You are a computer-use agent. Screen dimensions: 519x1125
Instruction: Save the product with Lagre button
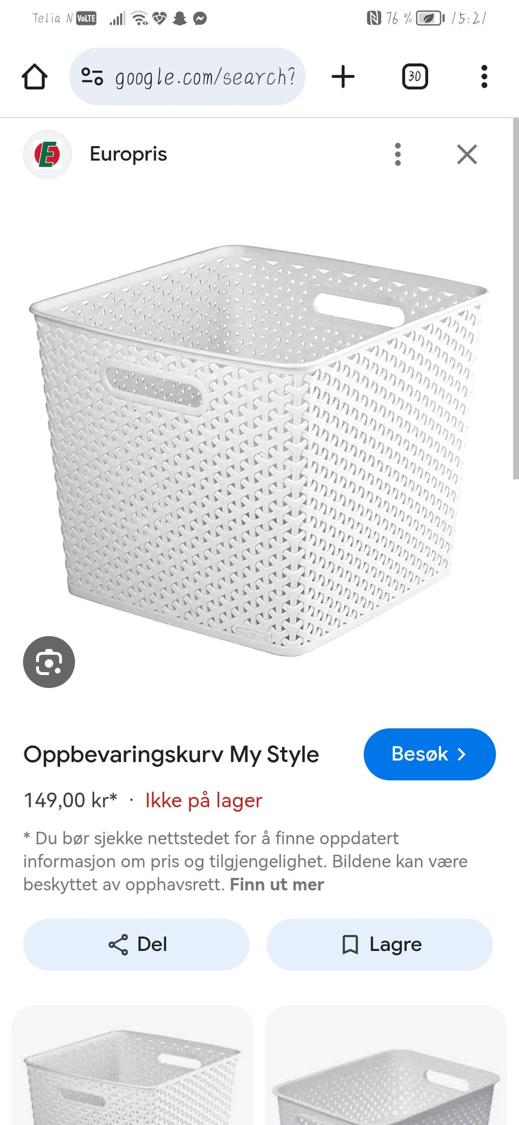(x=380, y=944)
